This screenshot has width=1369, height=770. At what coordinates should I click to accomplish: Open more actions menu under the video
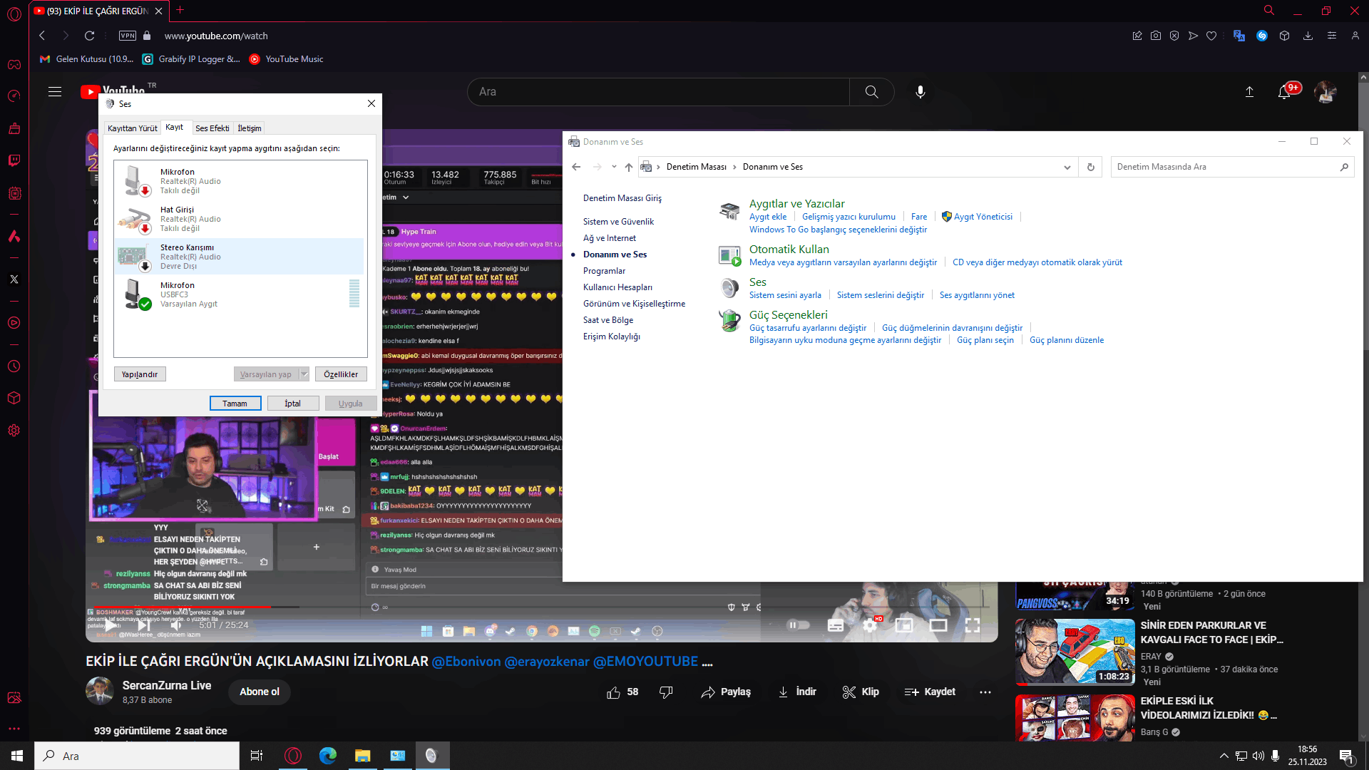(x=985, y=692)
